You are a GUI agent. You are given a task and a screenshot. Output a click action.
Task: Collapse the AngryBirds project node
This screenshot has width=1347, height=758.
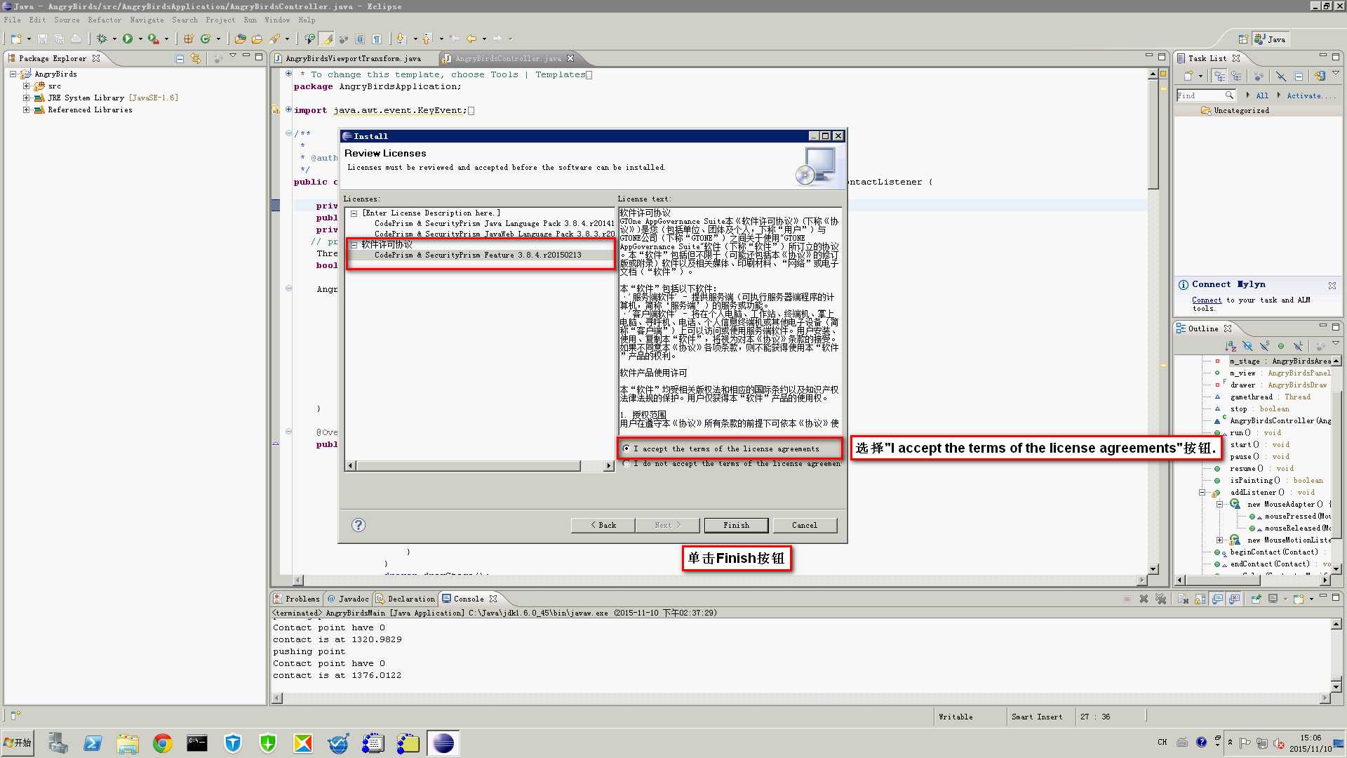[13, 74]
